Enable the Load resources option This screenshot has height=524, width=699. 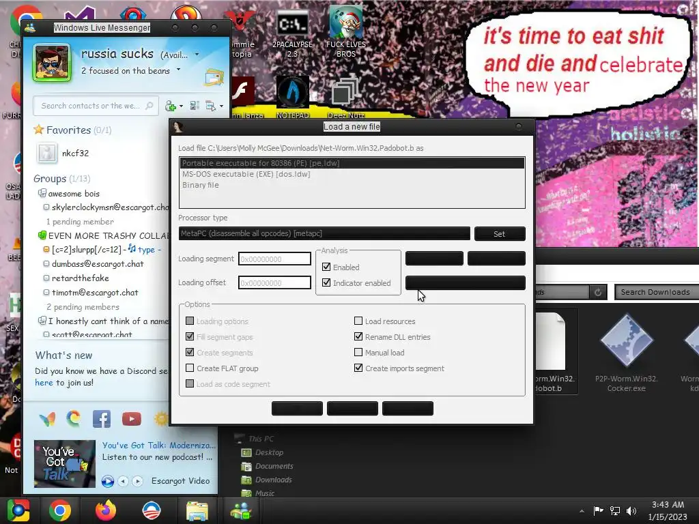pyautogui.click(x=358, y=321)
